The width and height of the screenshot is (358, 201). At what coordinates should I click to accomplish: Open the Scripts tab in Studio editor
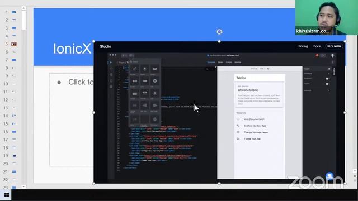(x=229, y=62)
